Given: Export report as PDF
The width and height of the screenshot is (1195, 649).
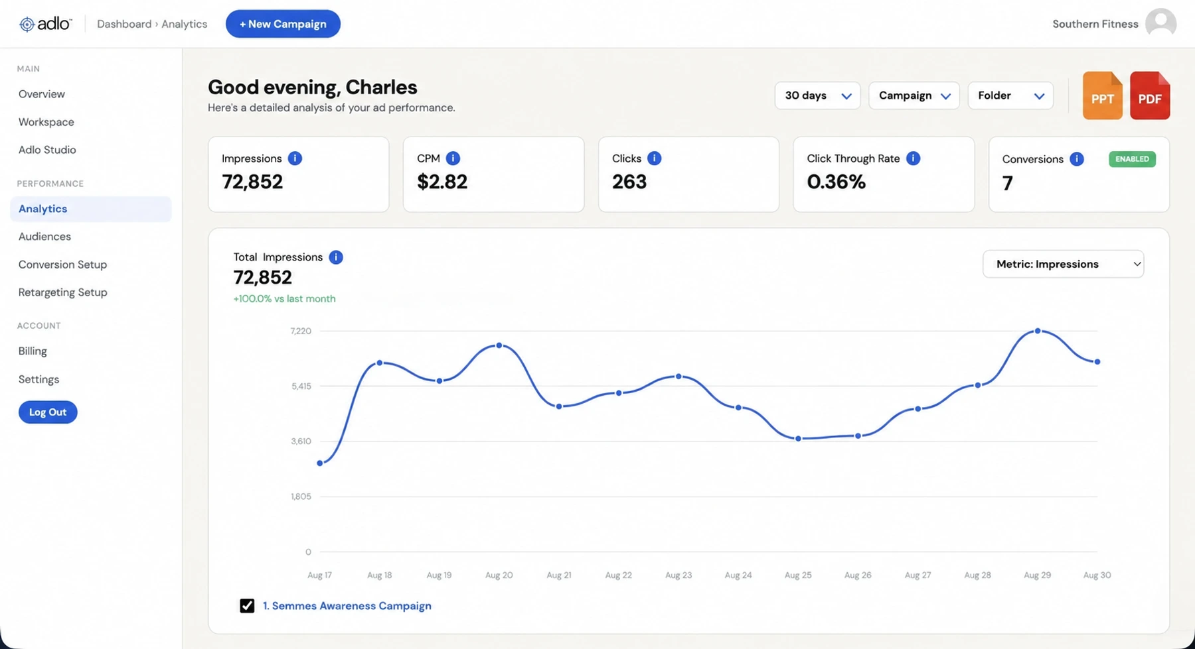Looking at the screenshot, I should [x=1150, y=95].
